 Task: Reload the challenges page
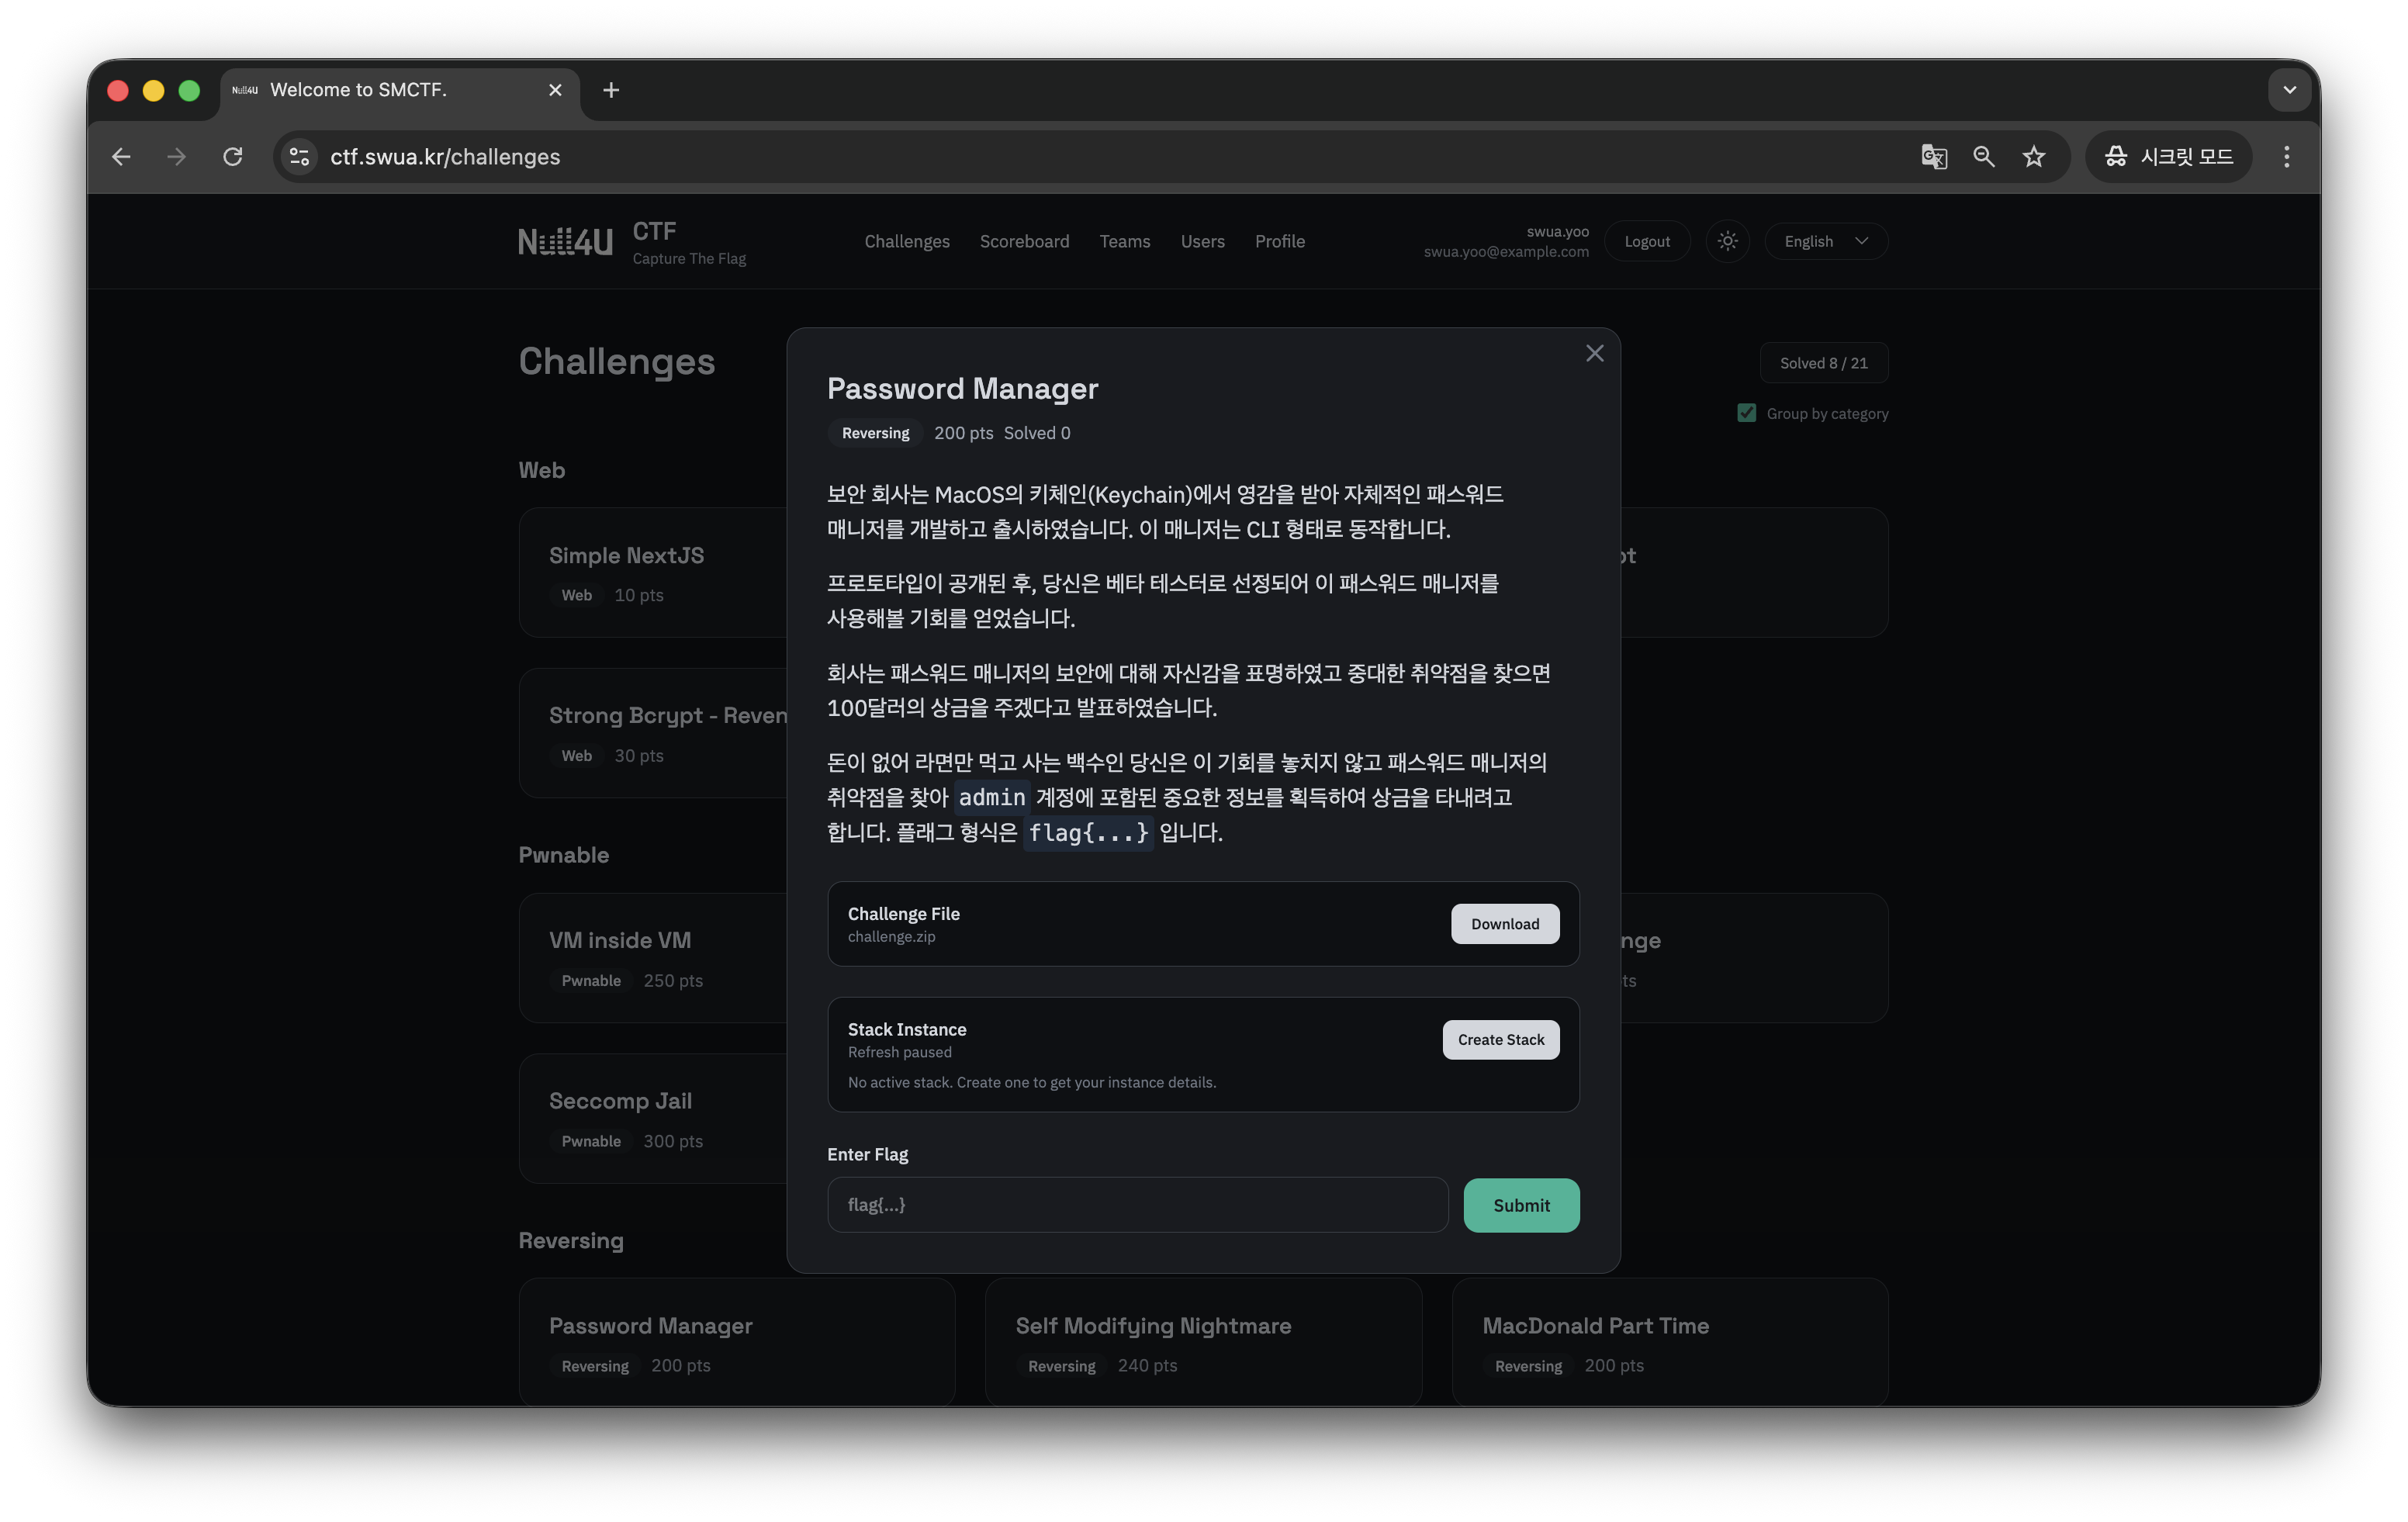point(232,156)
